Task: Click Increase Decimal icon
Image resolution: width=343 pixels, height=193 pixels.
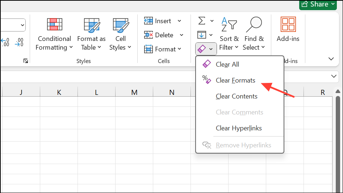Action: [5, 42]
